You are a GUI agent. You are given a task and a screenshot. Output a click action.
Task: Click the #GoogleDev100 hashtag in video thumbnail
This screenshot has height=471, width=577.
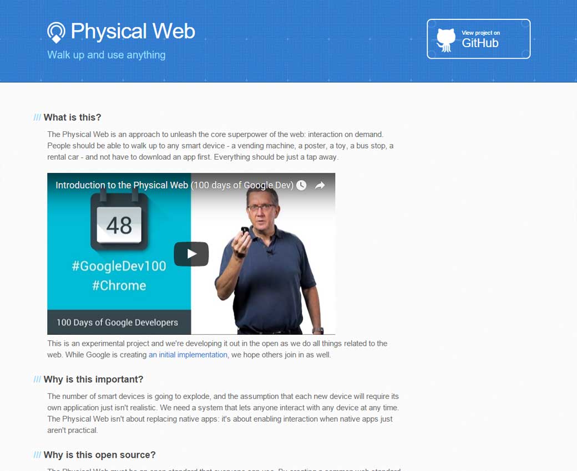[119, 266]
